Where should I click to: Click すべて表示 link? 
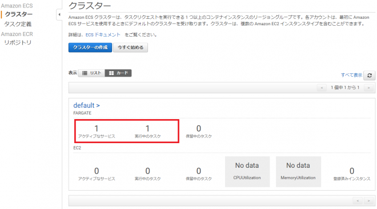(351, 75)
